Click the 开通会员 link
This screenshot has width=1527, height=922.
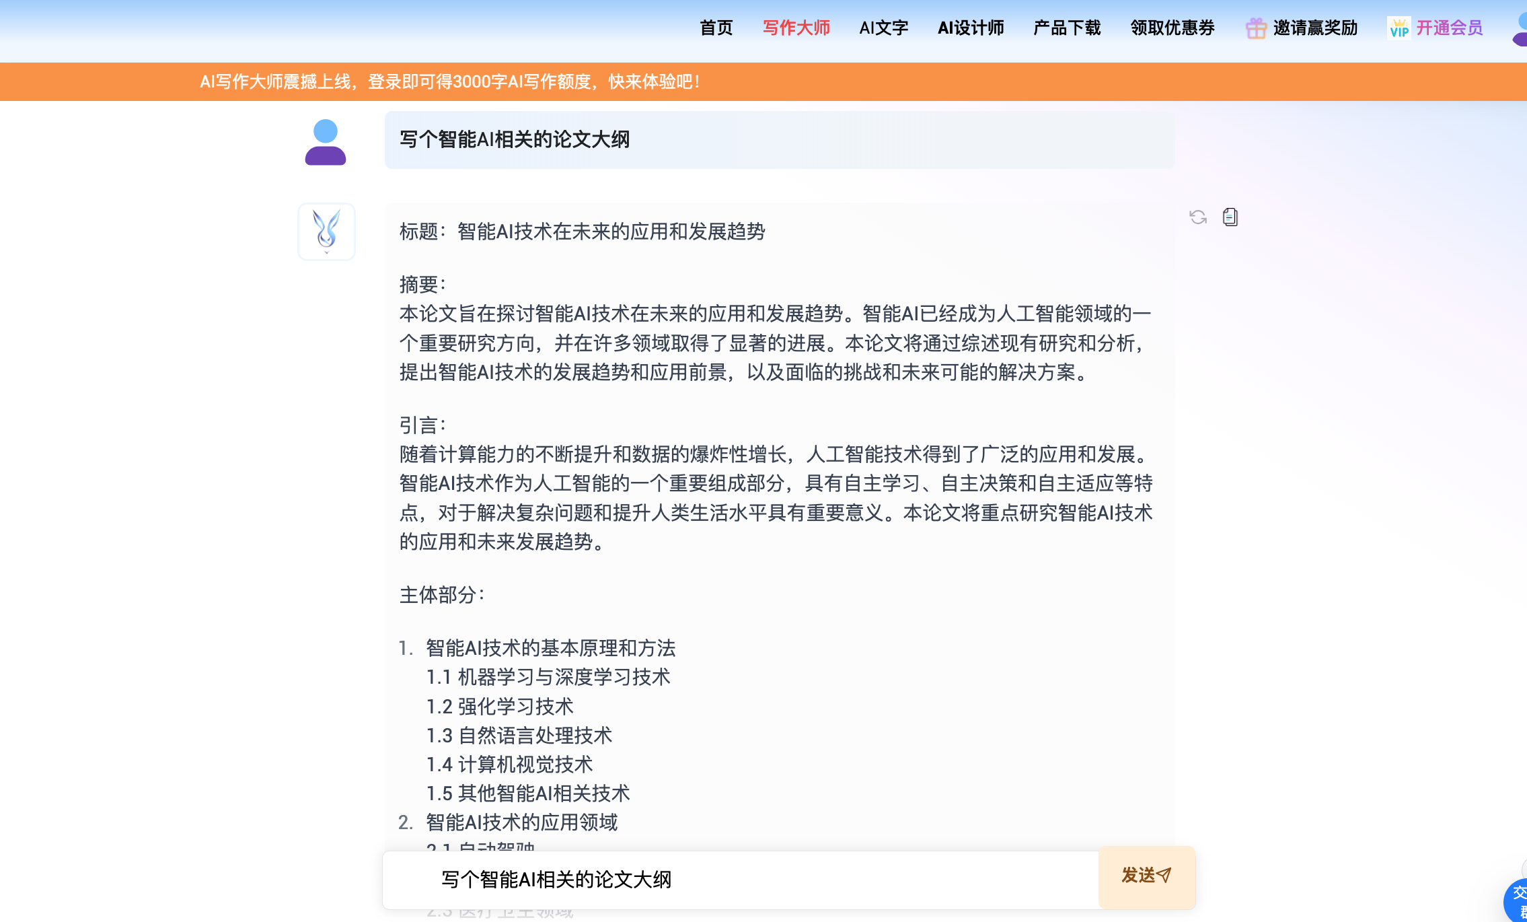[x=1450, y=28]
